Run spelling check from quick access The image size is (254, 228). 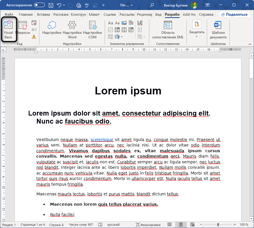point(87,5)
